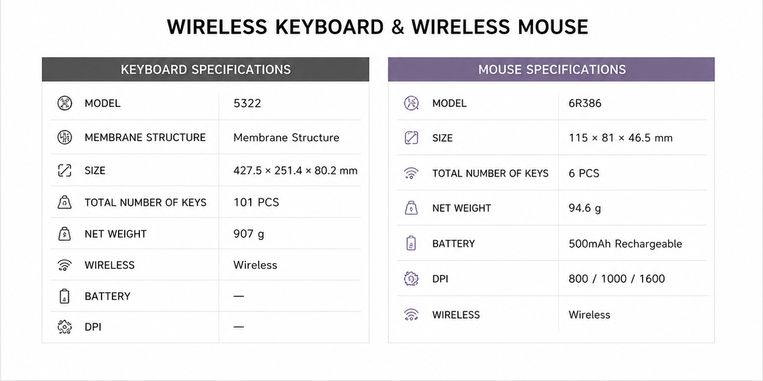Click the keyboard DPI gear icon

point(64,327)
